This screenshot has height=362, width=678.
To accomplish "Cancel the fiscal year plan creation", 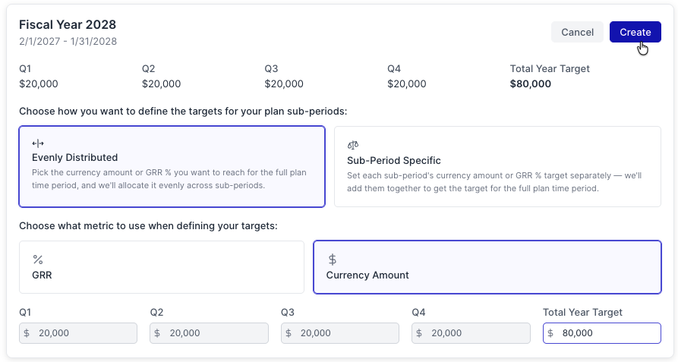I will pyautogui.click(x=577, y=32).
